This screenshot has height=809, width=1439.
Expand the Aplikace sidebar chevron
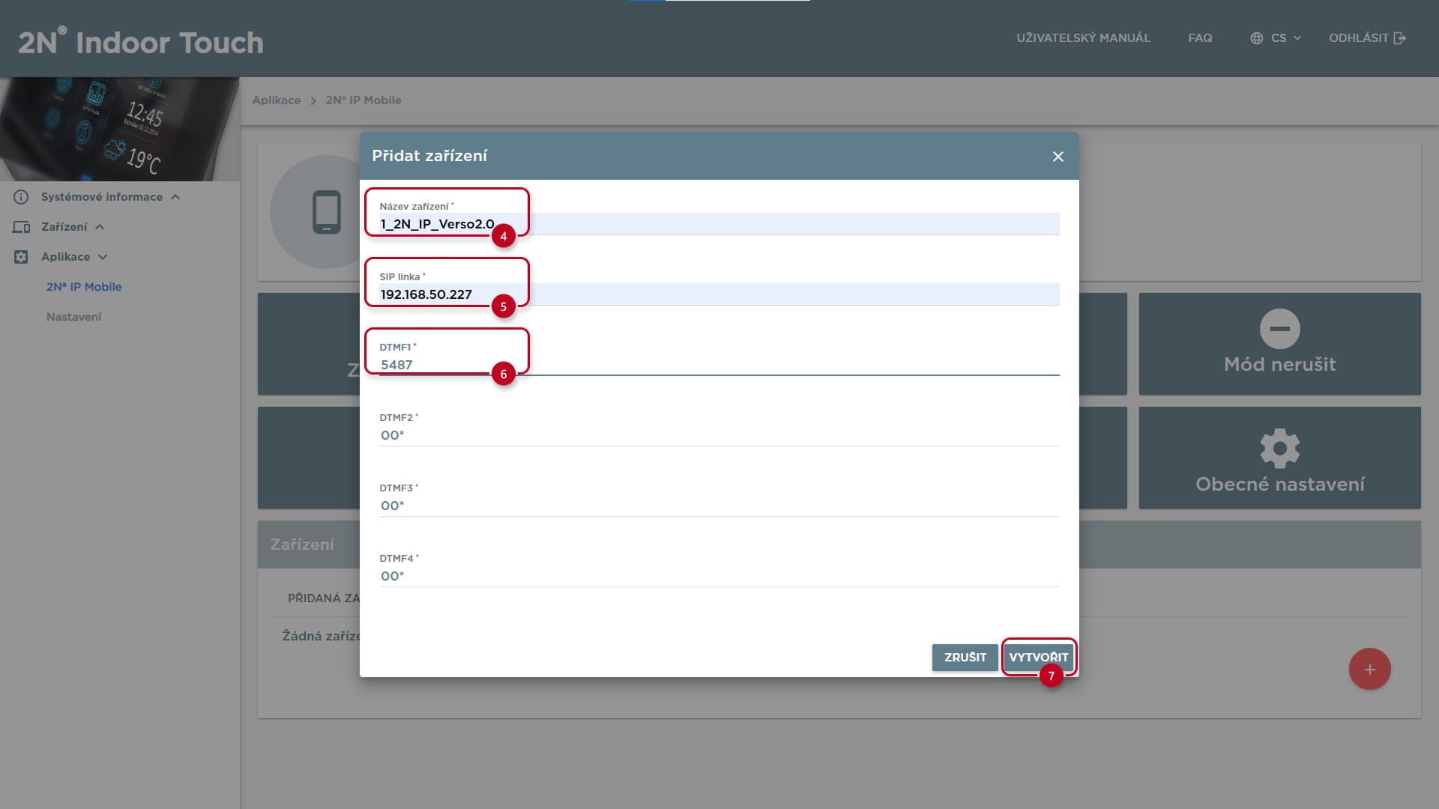tap(103, 257)
